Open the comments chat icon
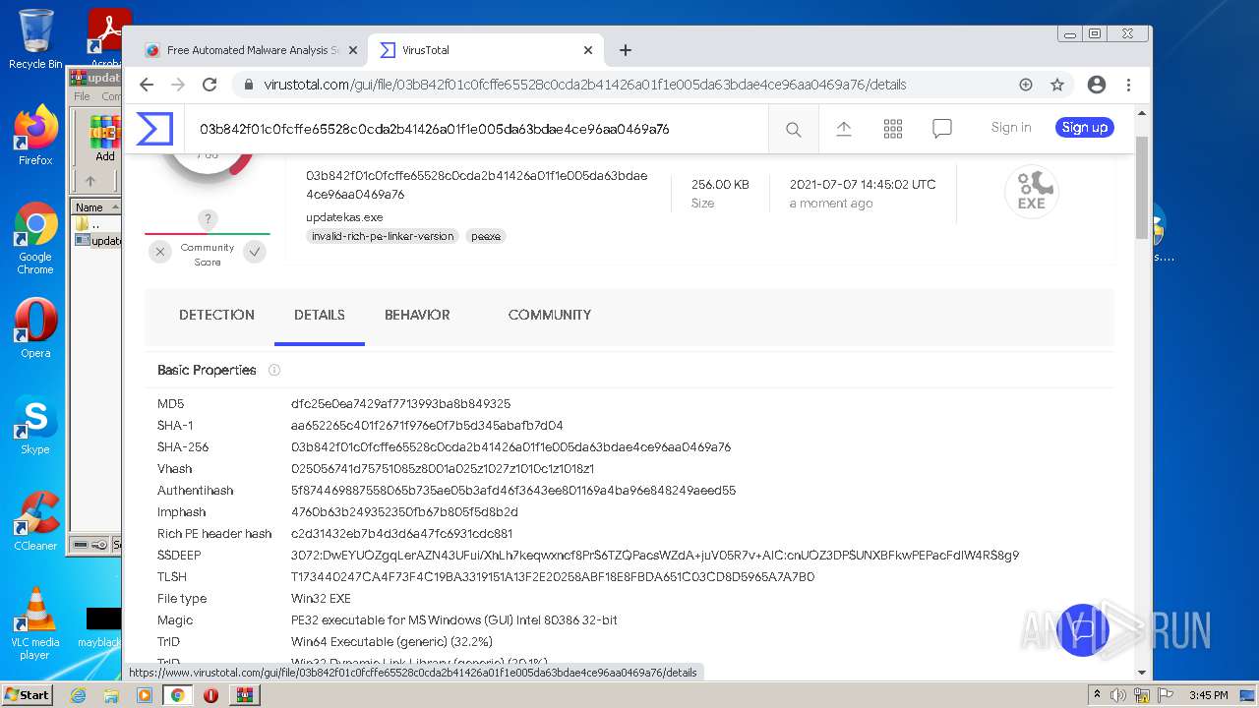 pyautogui.click(x=942, y=128)
